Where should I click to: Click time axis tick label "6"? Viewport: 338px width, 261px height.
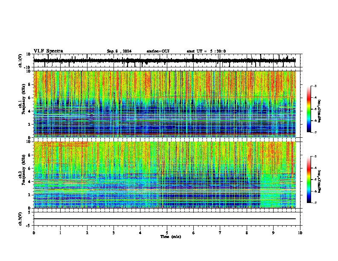[x=194, y=233]
